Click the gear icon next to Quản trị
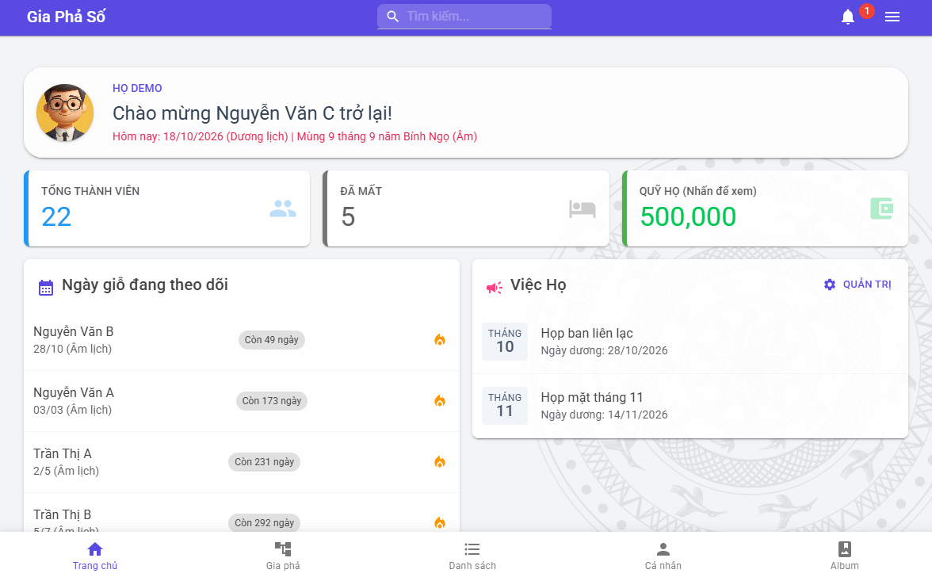This screenshot has width=932, height=577. (830, 285)
